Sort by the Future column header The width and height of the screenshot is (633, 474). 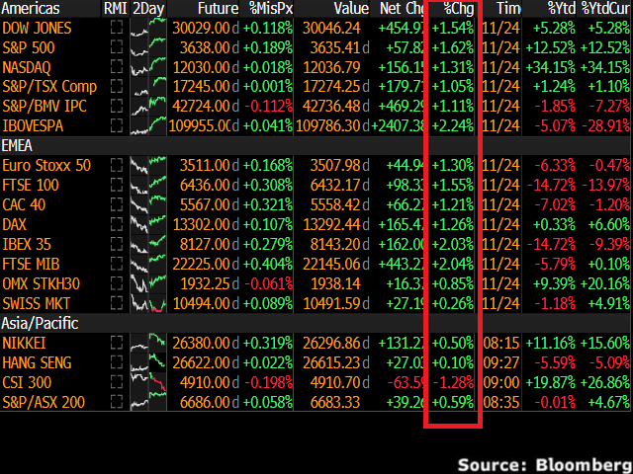pyautogui.click(x=218, y=9)
